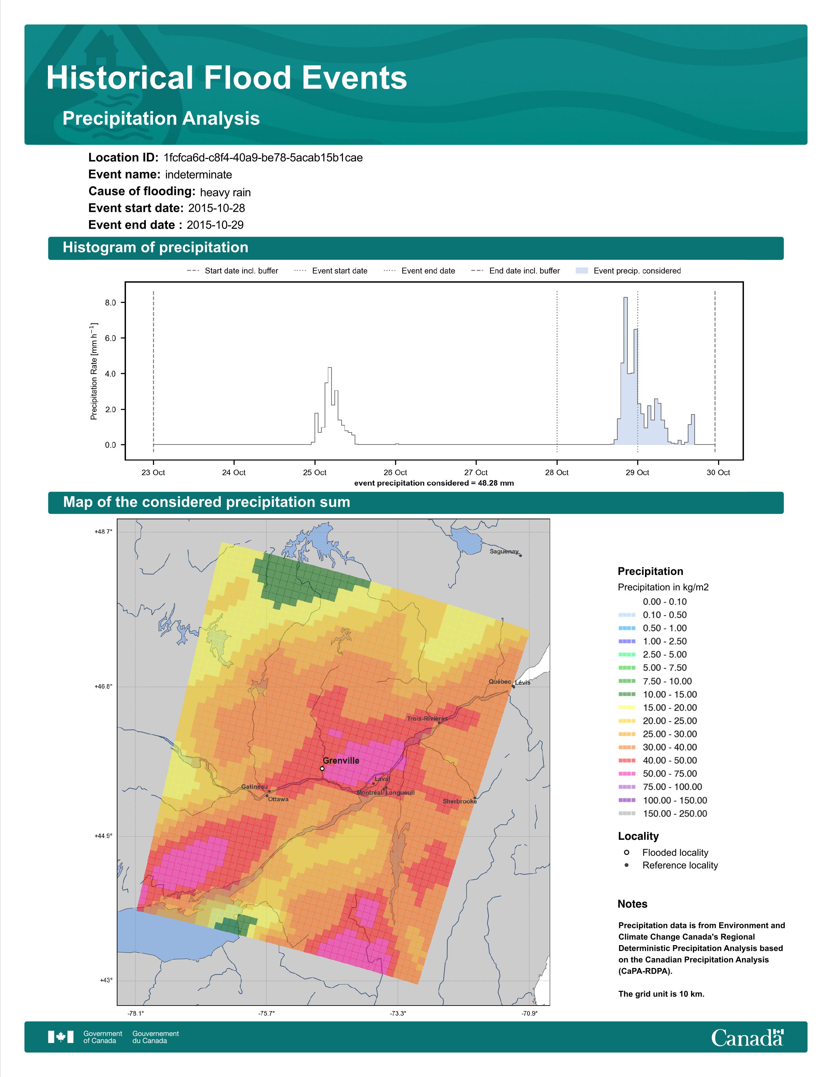Screen dimensions: 832x1077
Task: Click the 'event precipitation considered = 48.28 mm' caption
Action: [x=434, y=483]
